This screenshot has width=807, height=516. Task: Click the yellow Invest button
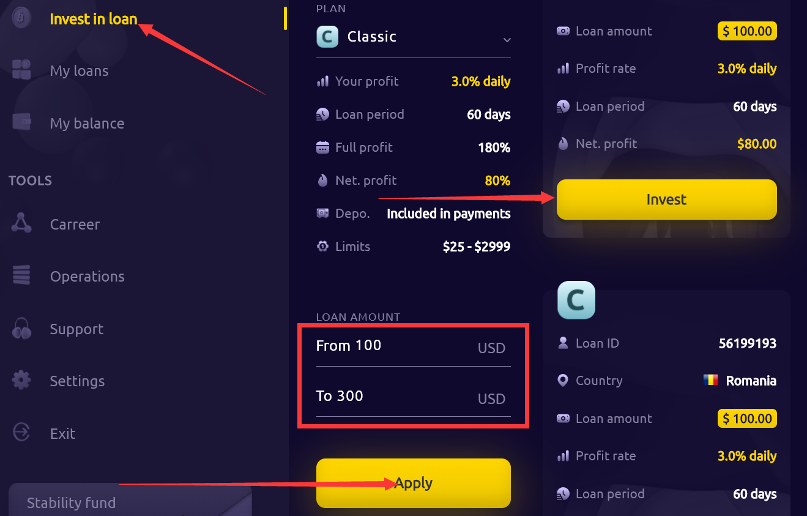pos(667,200)
